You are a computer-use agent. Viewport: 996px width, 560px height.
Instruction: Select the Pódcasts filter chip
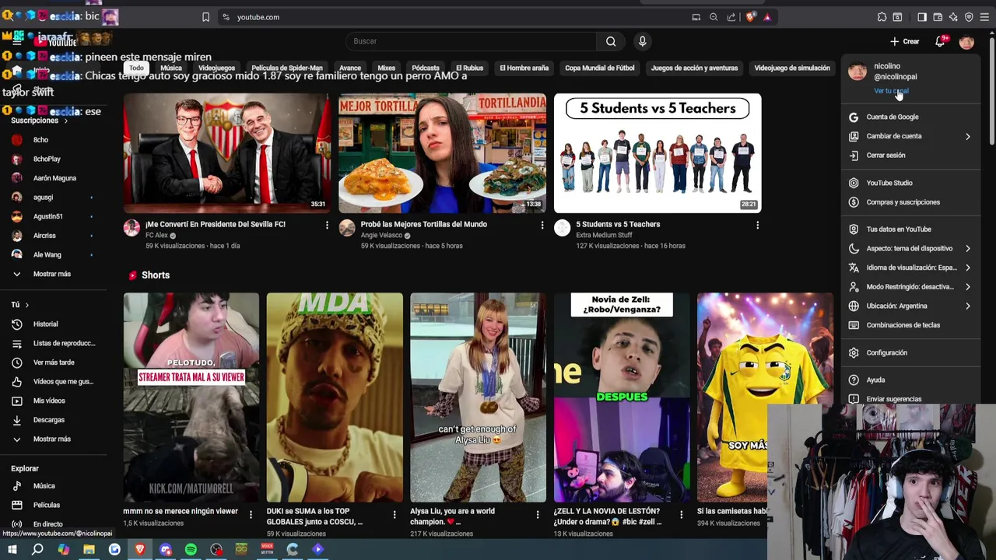425,68
